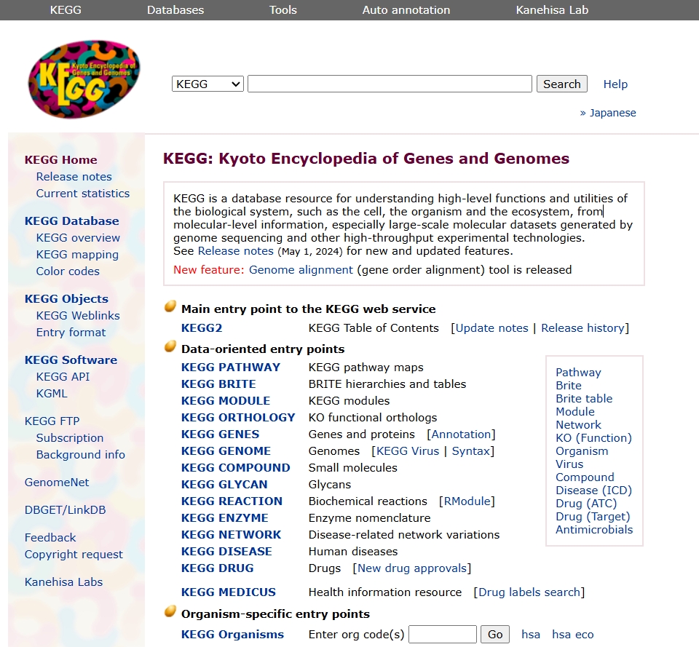Viewport: 699px width, 647px height.
Task: Open the KEGG Virus link
Action: 408,451
